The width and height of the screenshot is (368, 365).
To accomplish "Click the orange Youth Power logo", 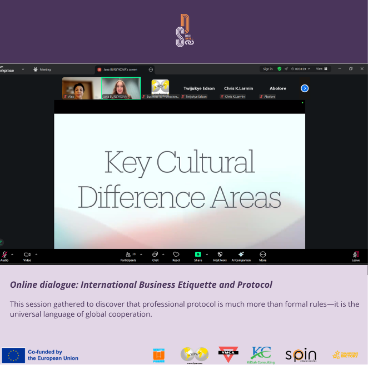I will [159, 356].
